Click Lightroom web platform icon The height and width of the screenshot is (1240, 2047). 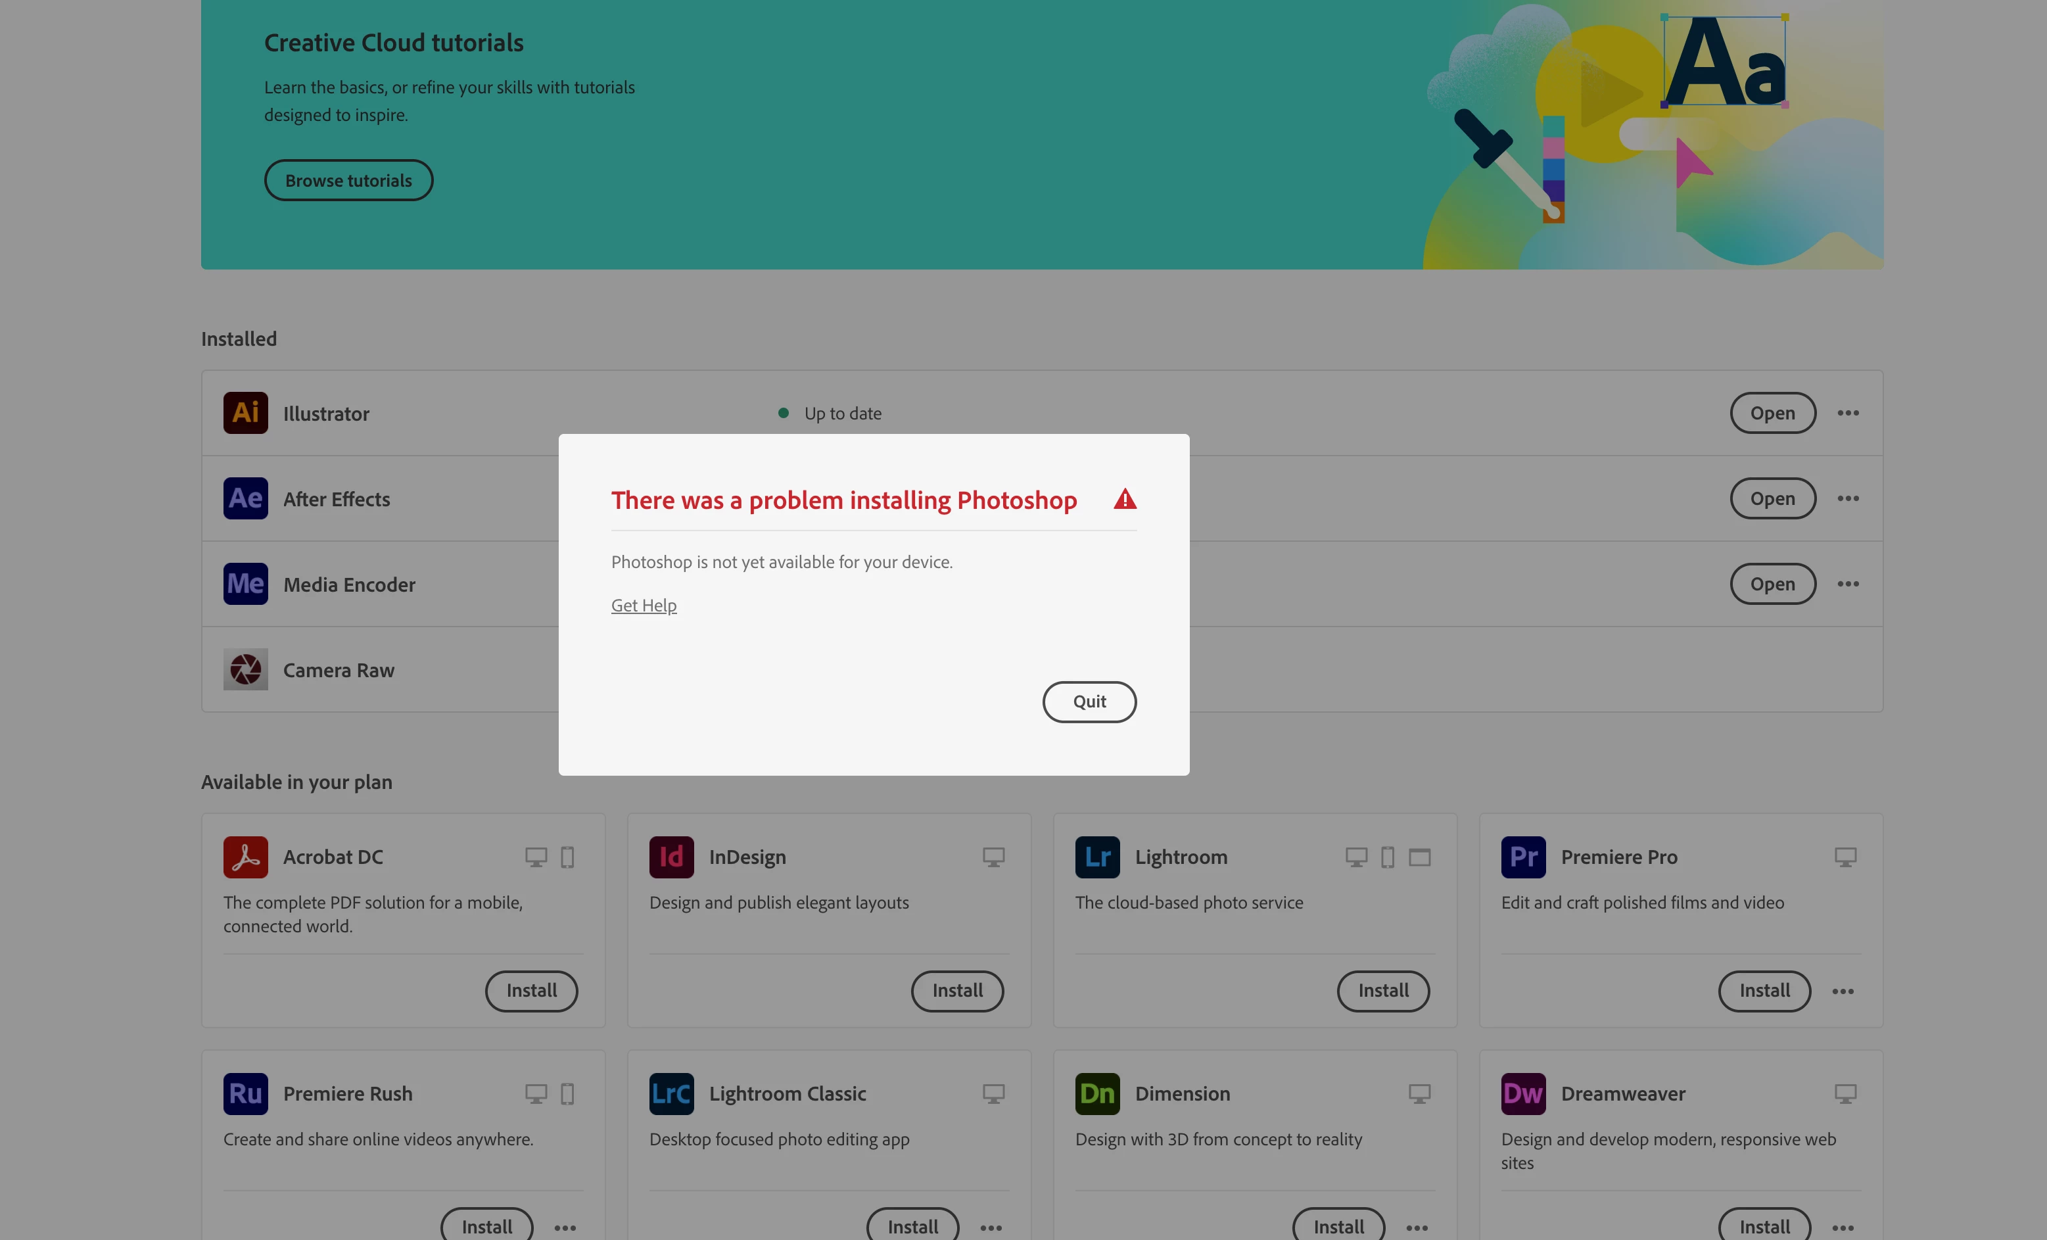1420,857
